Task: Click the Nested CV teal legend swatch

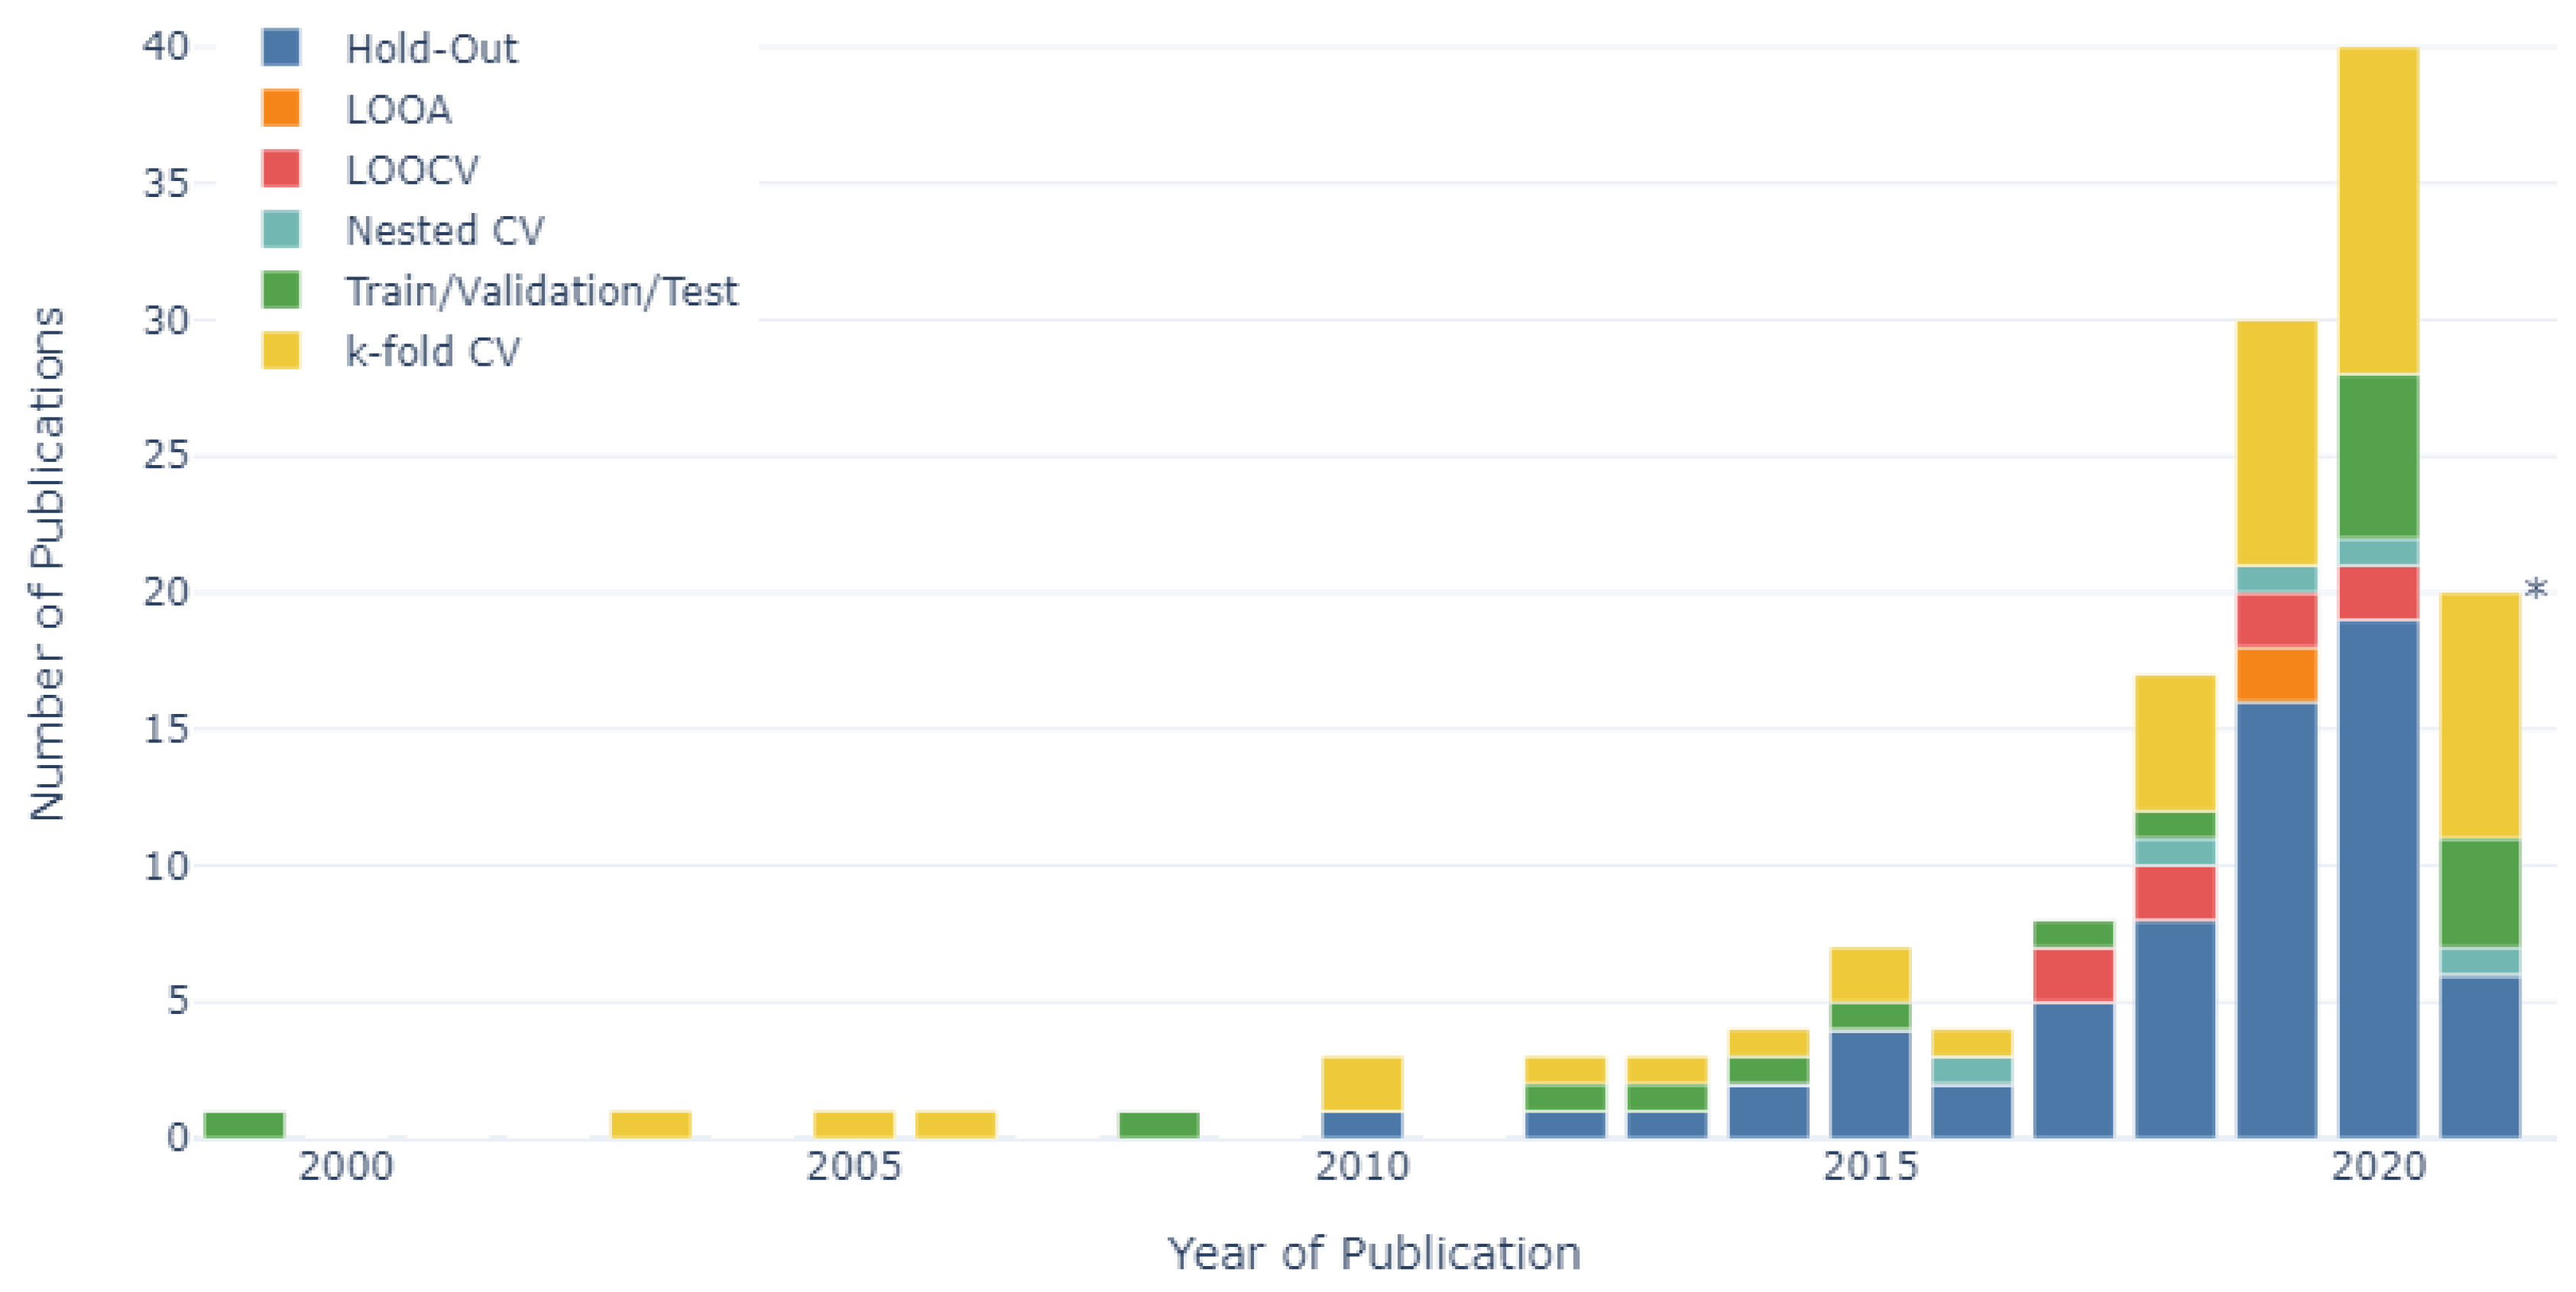Action: pyautogui.click(x=281, y=230)
